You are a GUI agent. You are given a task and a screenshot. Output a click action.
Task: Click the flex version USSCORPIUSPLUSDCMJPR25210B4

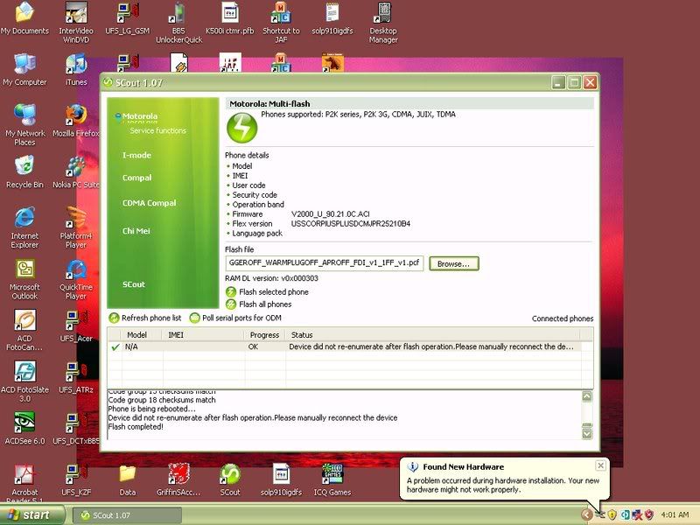[x=351, y=224]
